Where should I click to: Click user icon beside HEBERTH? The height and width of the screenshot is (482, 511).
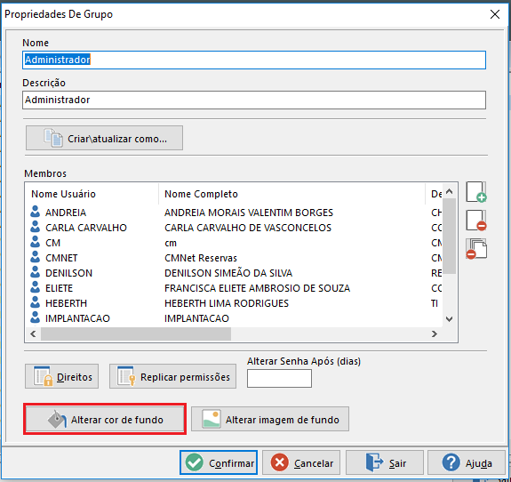[35, 302]
